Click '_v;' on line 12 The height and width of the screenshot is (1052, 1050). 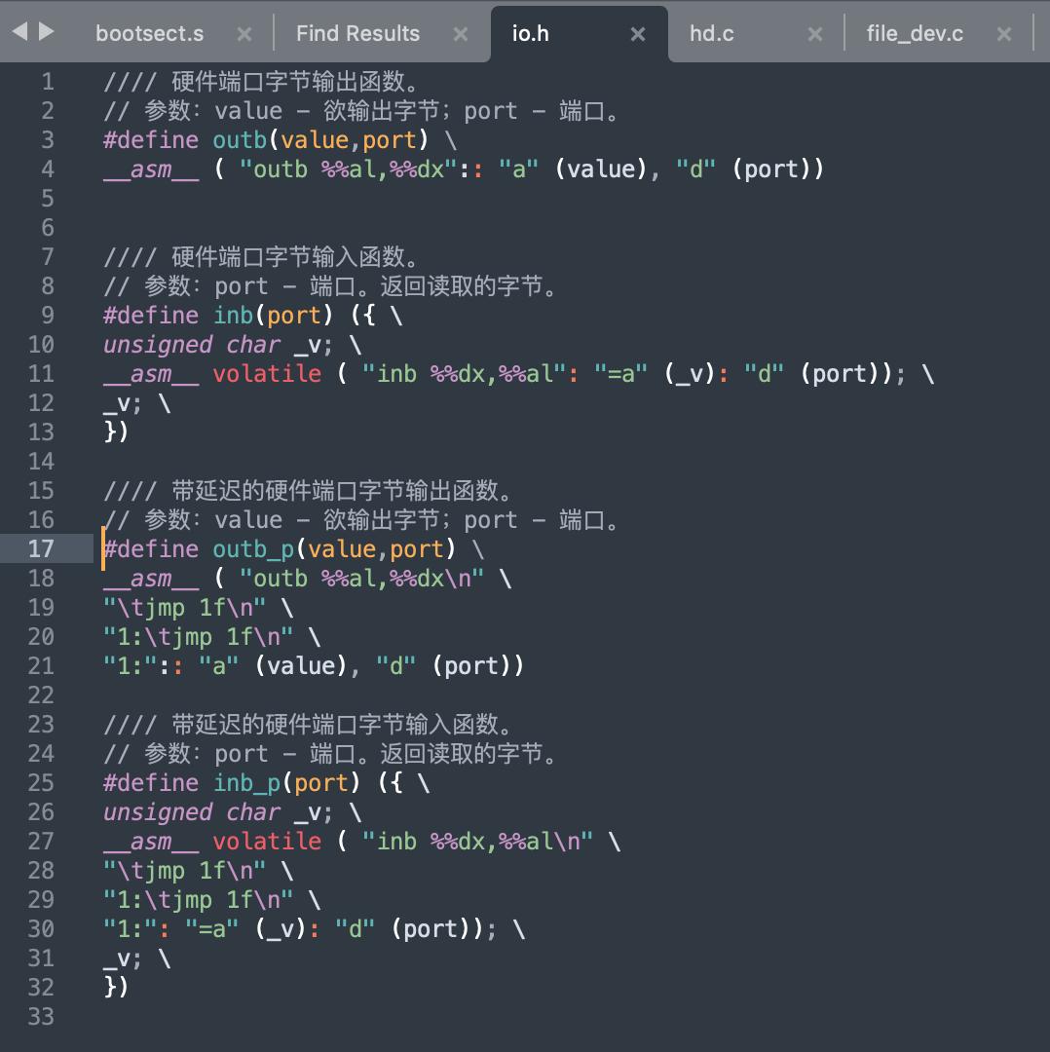tap(122, 403)
